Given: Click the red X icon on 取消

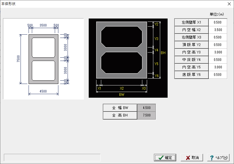Looking at the screenshot, I should coord(188,158).
